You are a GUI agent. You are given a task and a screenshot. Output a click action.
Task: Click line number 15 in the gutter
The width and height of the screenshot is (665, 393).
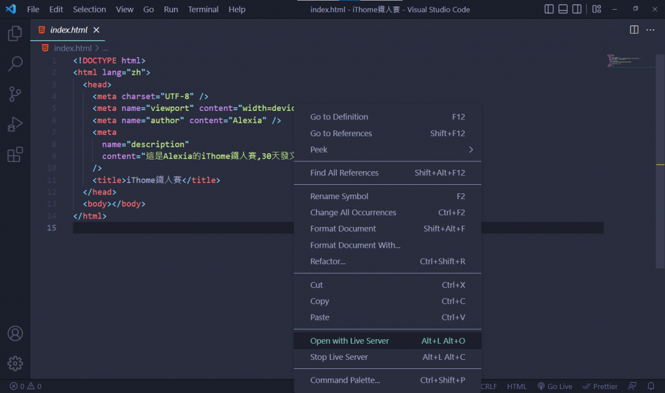pyautogui.click(x=51, y=228)
